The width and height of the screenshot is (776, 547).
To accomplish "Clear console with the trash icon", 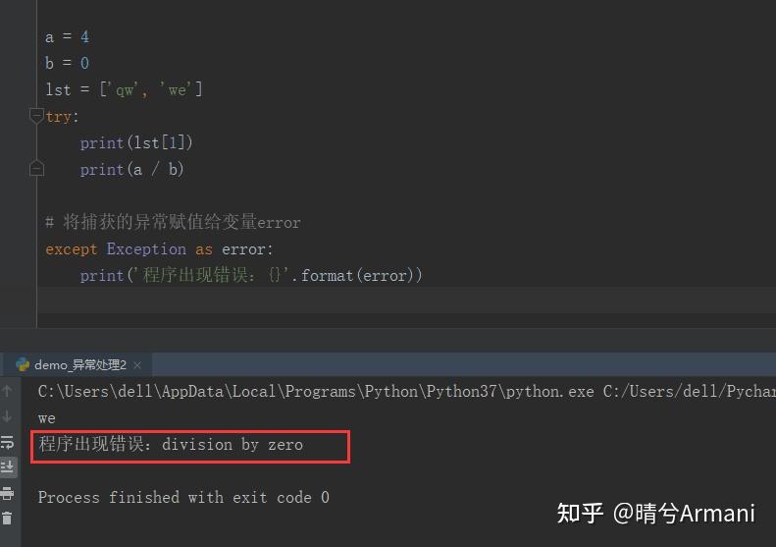I will point(7,519).
